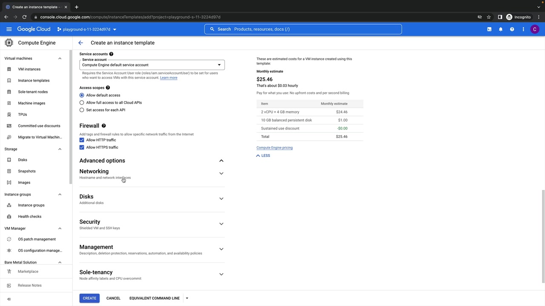The image size is (545, 306).
Task: Click the back arrow beside Create an instance template
Action: coord(80,43)
